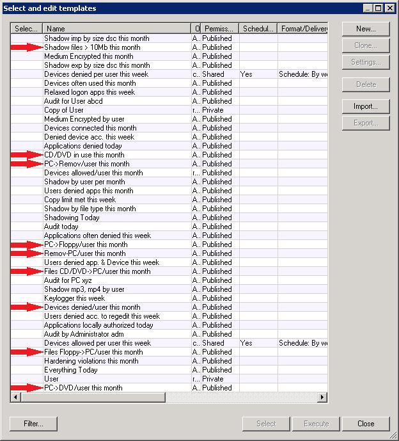Image resolution: width=399 pixels, height=441 pixels.
Task: Select 'Devices allowed/user this month' row
Action: point(169,173)
